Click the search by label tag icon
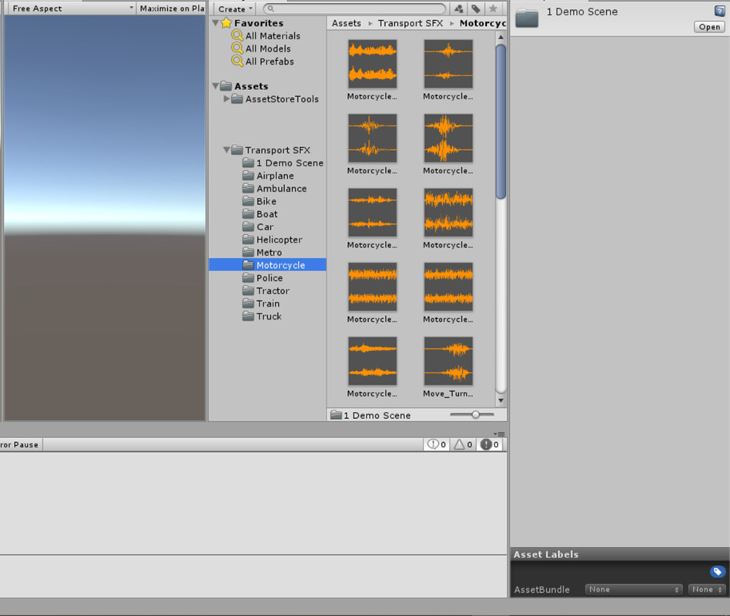Image resolution: width=730 pixels, height=616 pixels. click(x=476, y=8)
